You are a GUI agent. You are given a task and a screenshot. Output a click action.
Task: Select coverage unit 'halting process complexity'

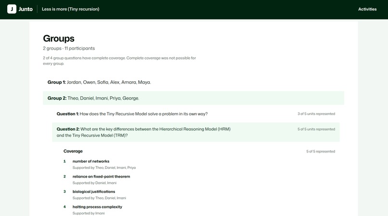click(97, 207)
